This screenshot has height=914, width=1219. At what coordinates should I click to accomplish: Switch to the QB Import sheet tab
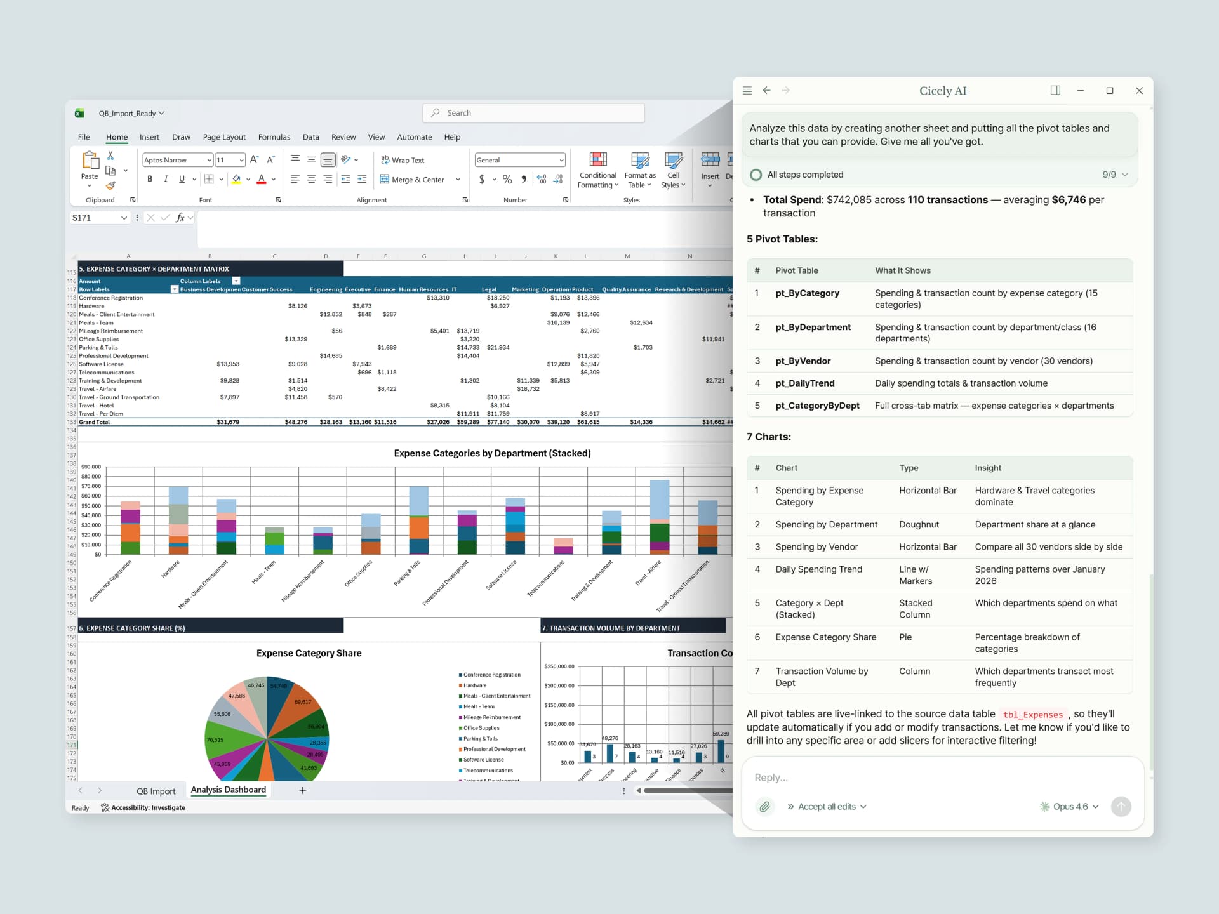[x=156, y=791]
